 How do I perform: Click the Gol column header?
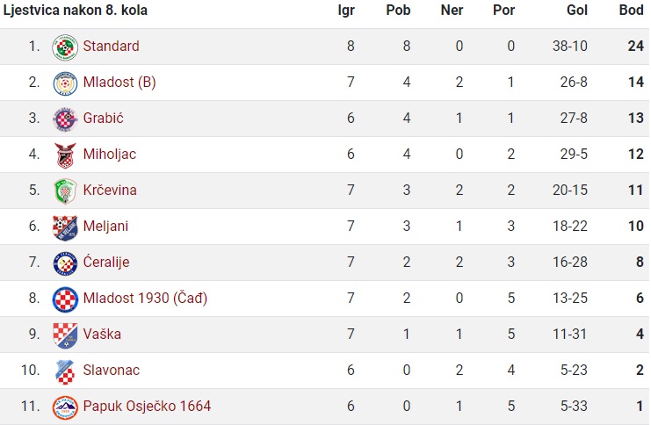pyautogui.click(x=577, y=10)
